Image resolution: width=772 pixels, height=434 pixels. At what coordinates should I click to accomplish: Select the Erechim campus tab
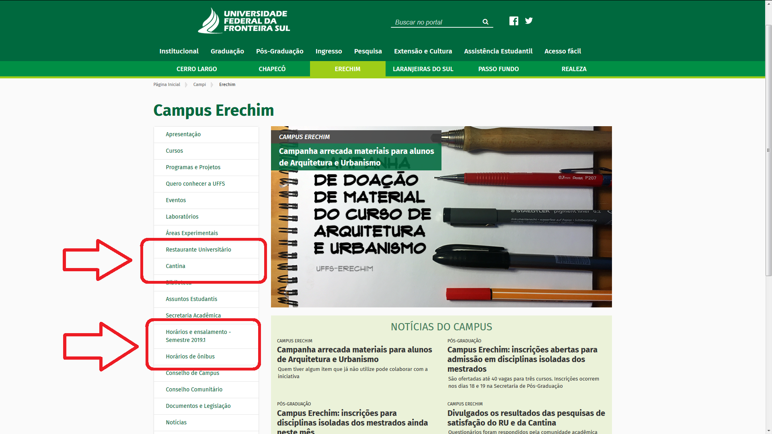(x=348, y=69)
